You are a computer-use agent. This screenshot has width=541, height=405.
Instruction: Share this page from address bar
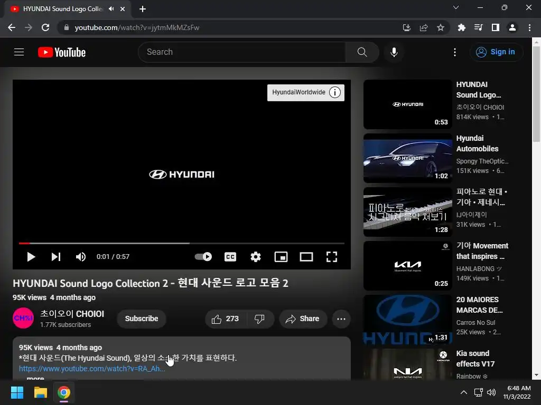coord(424,27)
